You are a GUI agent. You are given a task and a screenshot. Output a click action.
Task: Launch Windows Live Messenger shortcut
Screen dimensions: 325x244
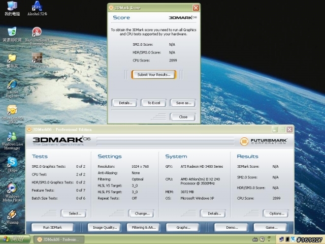(x=12, y=141)
